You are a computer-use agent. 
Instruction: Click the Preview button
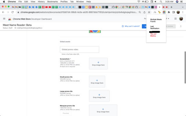[66, 113]
